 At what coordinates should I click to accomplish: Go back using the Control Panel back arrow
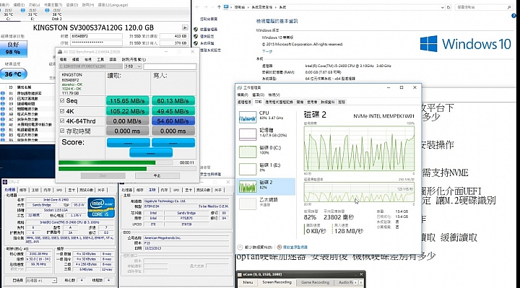click(198, 7)
